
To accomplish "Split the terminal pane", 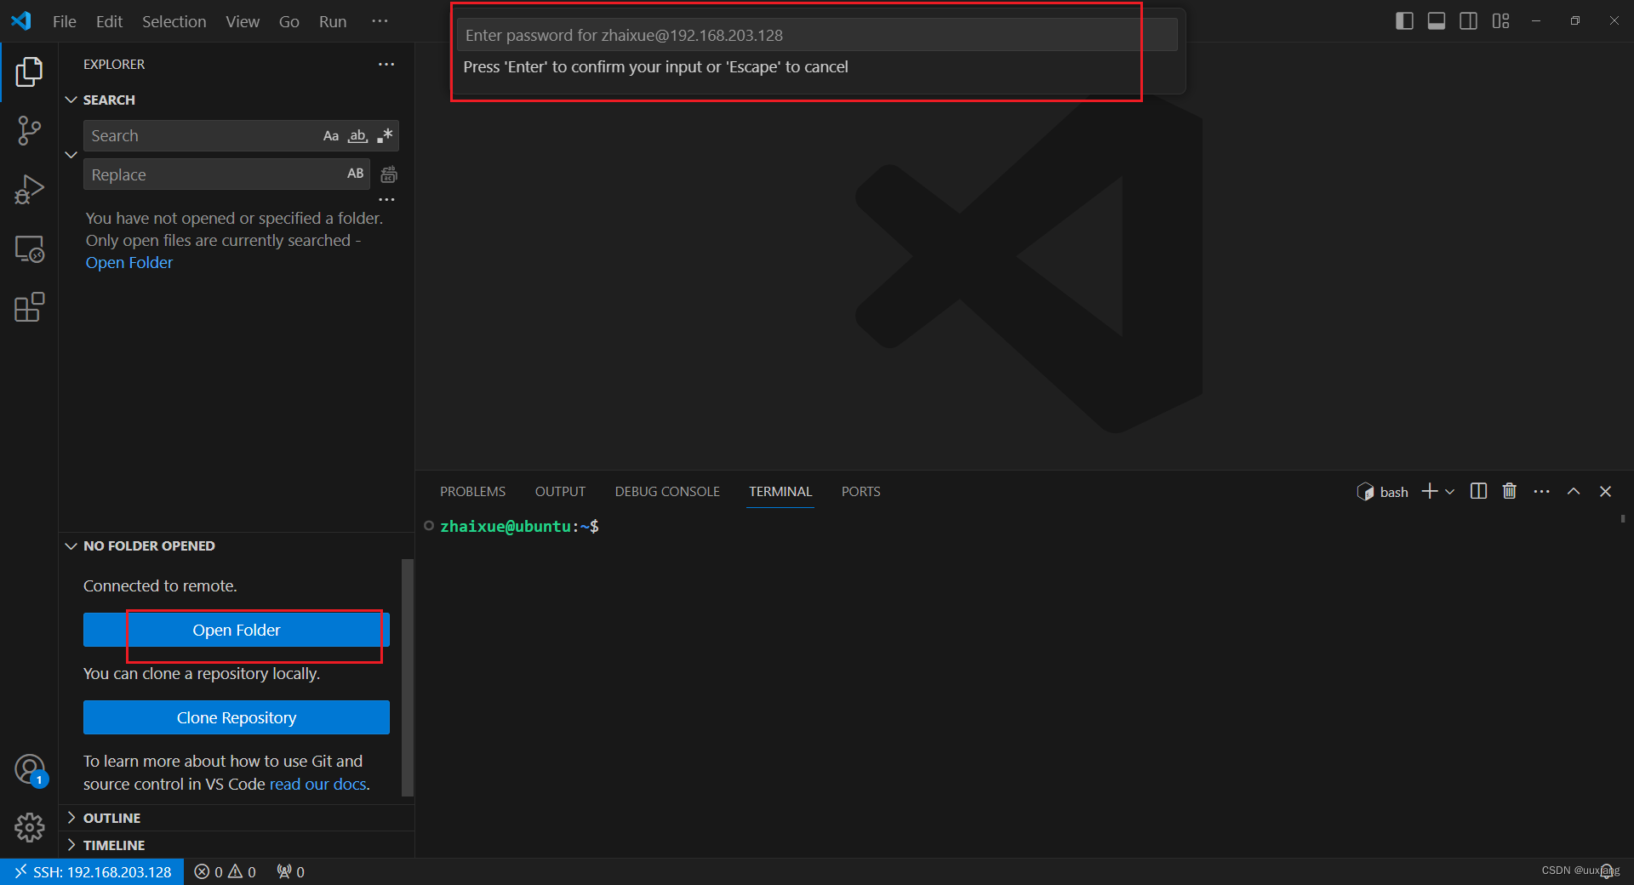I will (1478, 491).
